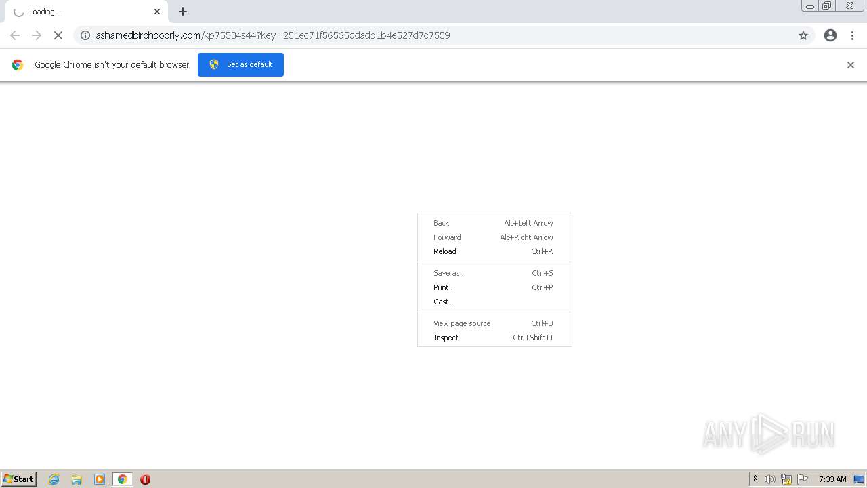Viewport: 867px width, 488px height.
Task: Click the browser back arrow
Action: click(15, 35)
